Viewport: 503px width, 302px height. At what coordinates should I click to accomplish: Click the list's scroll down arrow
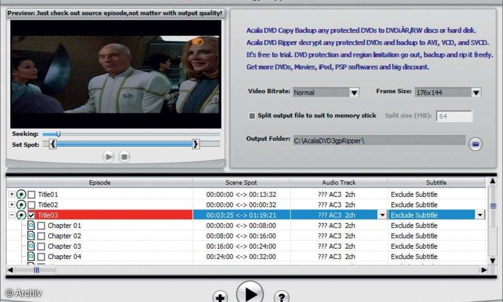[x=493, y=260]
